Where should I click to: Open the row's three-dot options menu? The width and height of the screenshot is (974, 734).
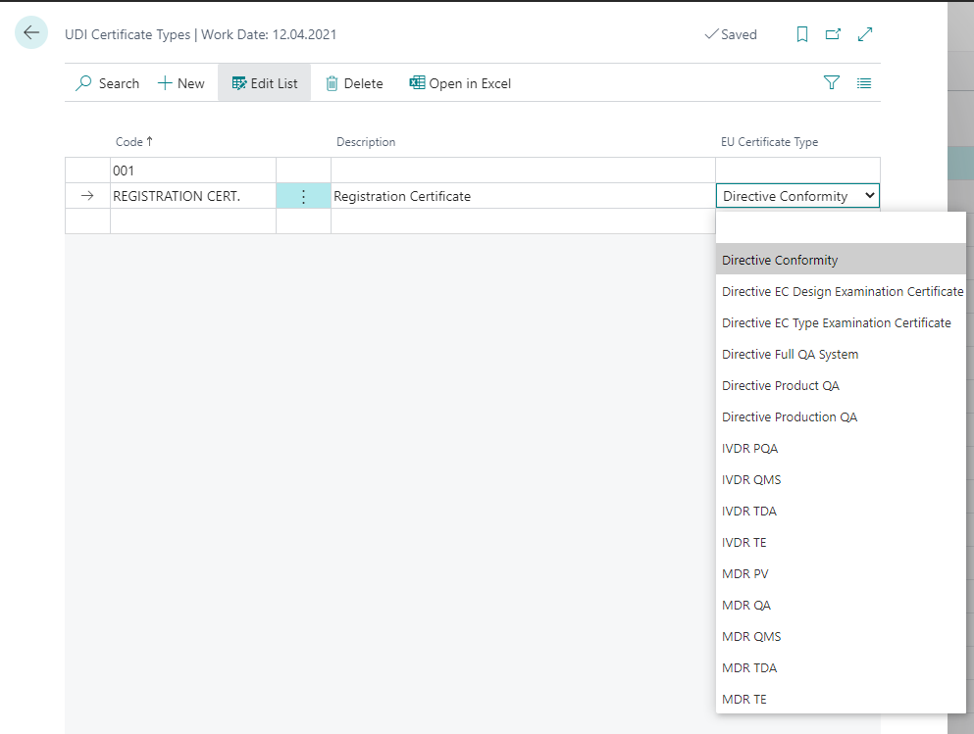(303, 196)
